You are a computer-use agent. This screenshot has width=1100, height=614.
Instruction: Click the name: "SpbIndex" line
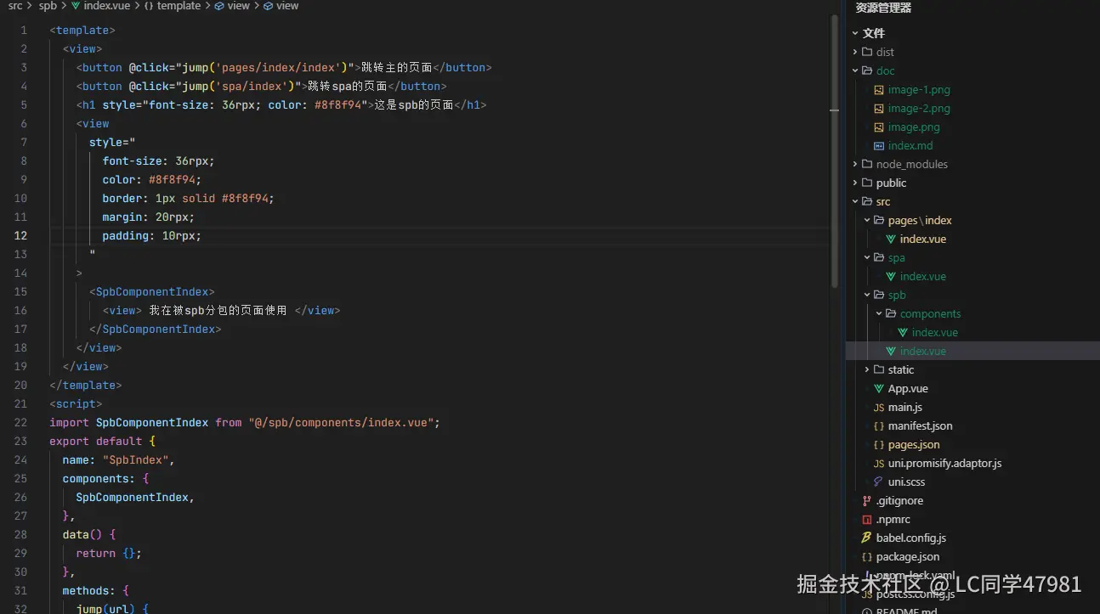[x=118, y=459]
